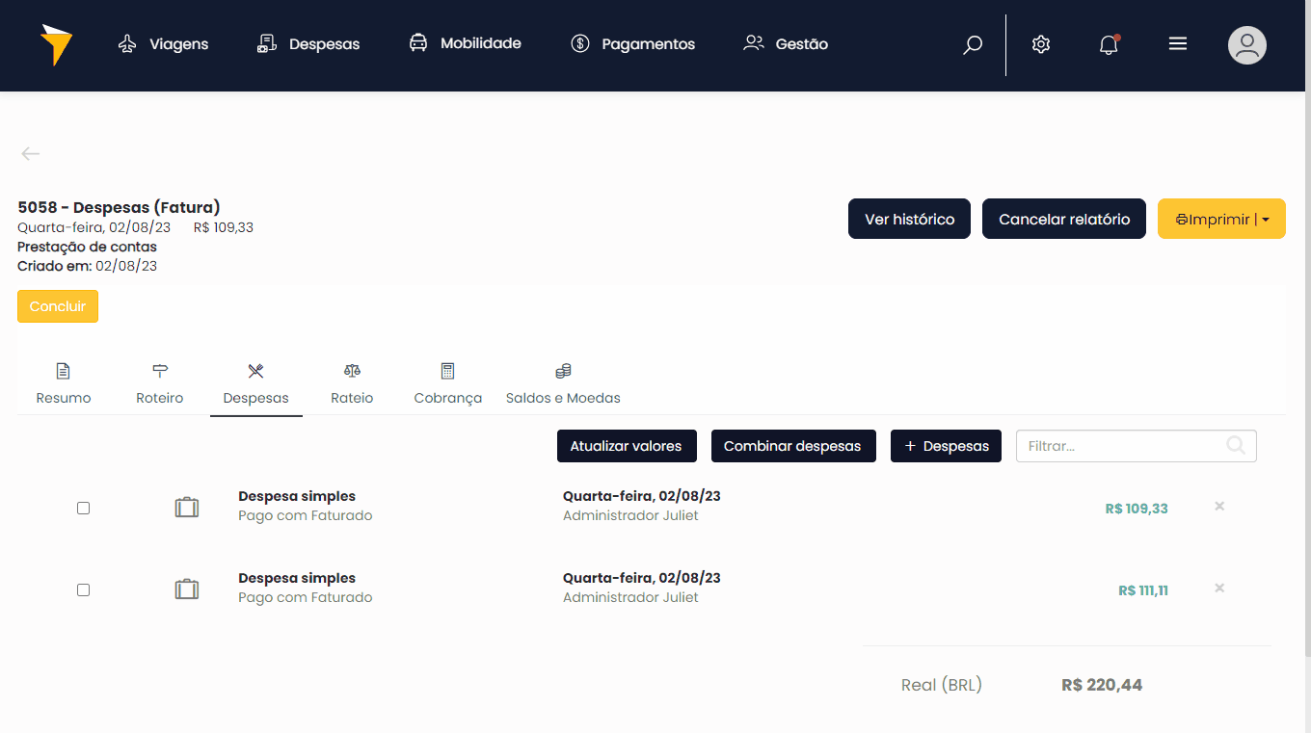Open the Viagens navigation menu
The width and height of the screenshot is (1311, 733).
point(163,44)
